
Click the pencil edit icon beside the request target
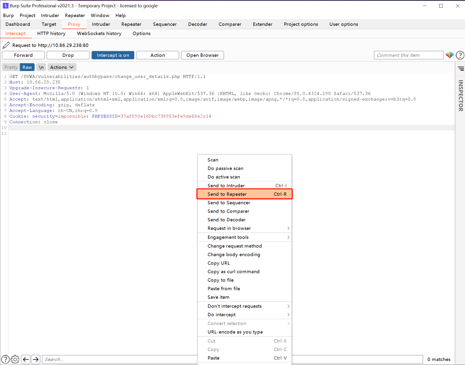click(x=6, y=45)
